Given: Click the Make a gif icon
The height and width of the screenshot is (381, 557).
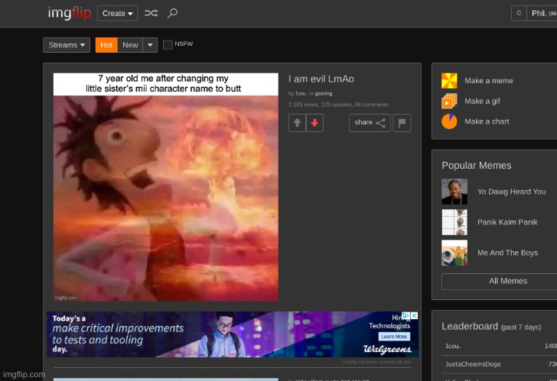Looking at the screenshot, I should (x=449, y=101).
